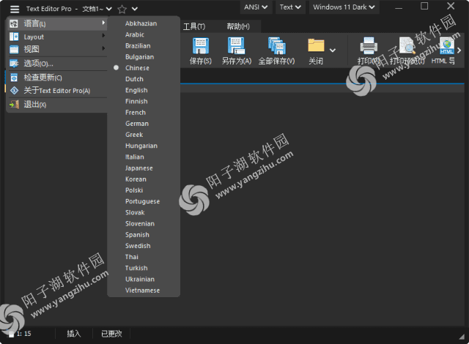
Task: Click the window resize grip corner
Action: pos(462,337)
